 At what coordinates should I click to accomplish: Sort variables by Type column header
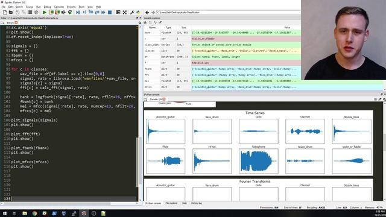pyautogui.click(x=168, y=28)
